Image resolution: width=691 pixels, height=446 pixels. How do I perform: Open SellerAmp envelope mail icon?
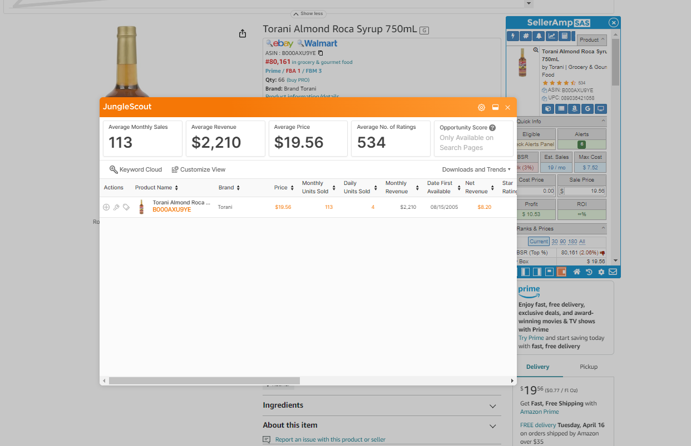pyautogui.click(x=613, y=272)
